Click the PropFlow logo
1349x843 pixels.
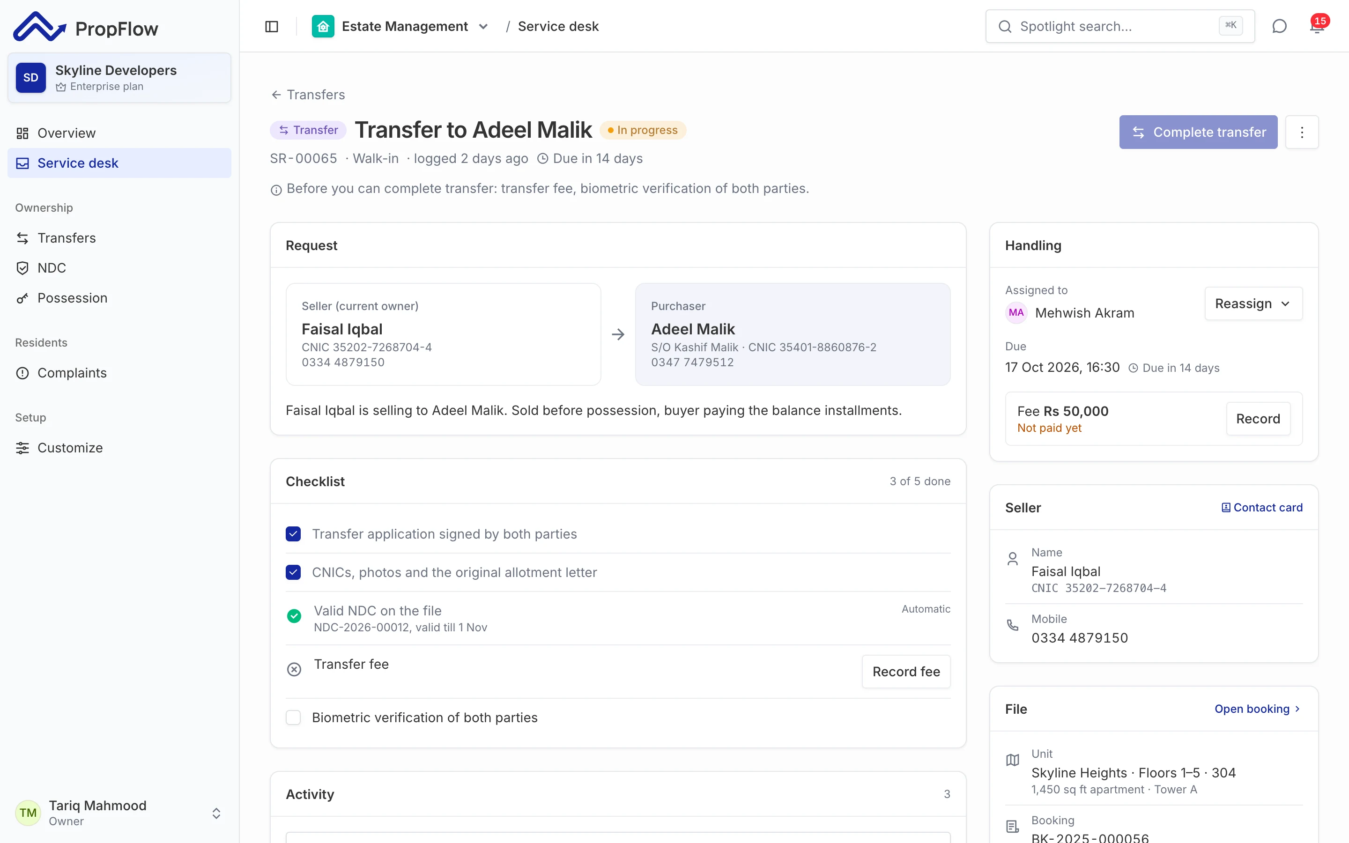tap(85, 27)
